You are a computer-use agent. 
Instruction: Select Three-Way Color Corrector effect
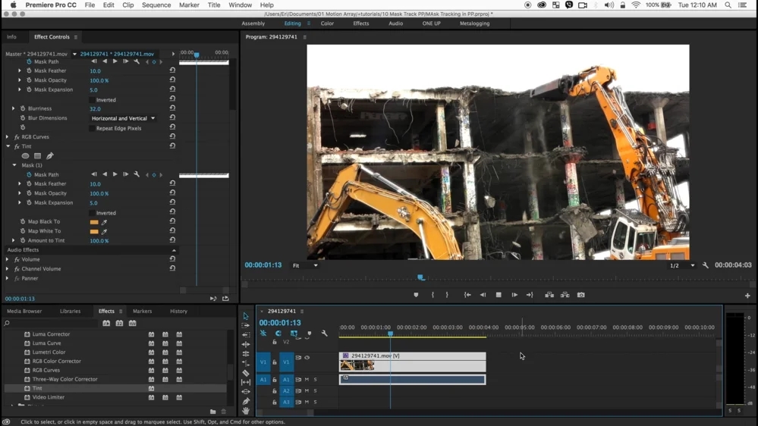[x=64, y=379]
